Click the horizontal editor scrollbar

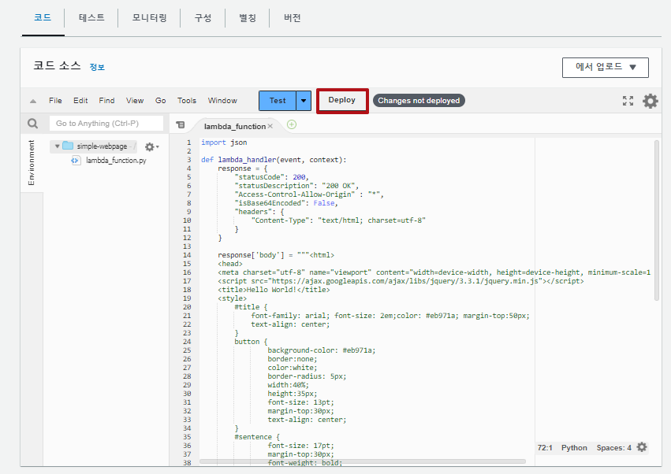point(363,461)
